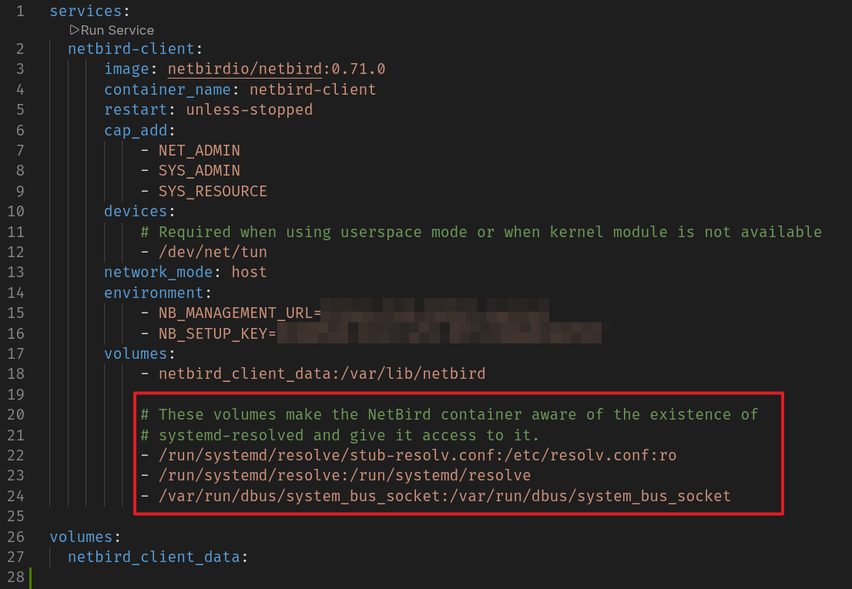The width and height of the screenshot is (852, 589).
Task: Click the NET_ADMIN capability entry
Action: (200, 150)
